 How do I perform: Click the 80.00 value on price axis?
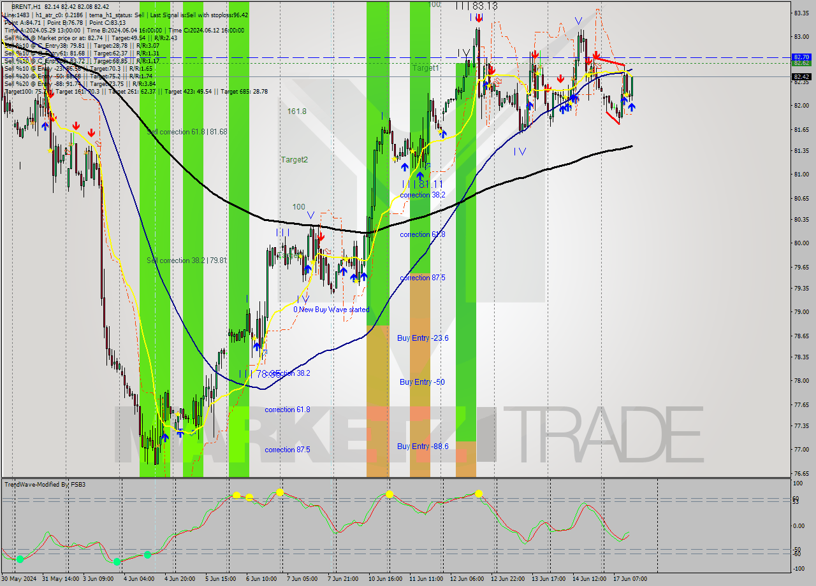[x=802, y=243]
